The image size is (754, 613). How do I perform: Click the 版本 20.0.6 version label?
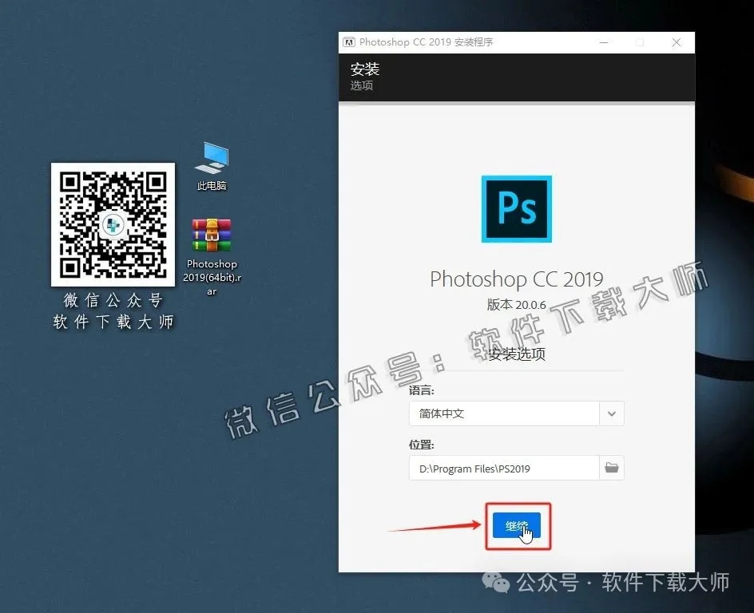click(x=516, y=305)
